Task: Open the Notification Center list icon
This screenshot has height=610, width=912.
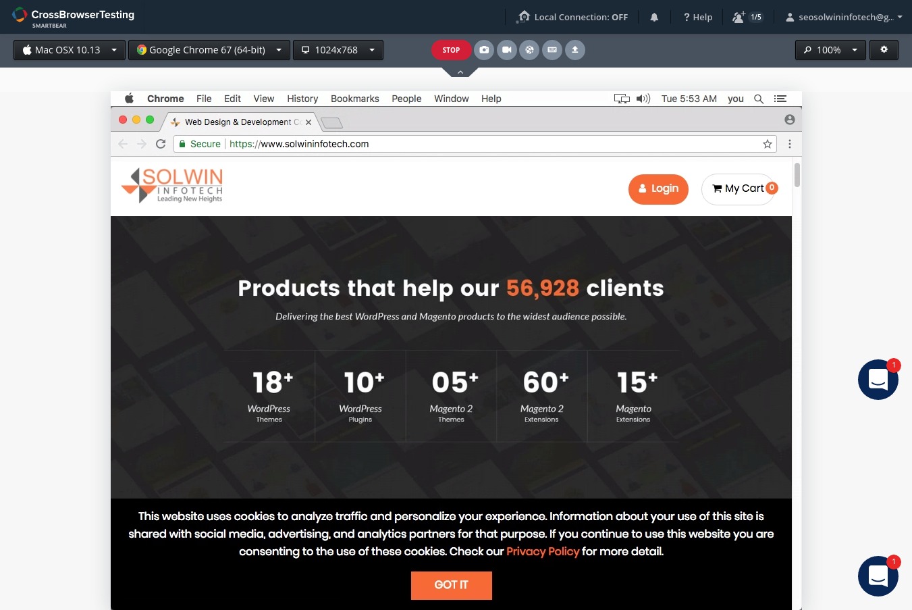Action: [x=780, y=99]
